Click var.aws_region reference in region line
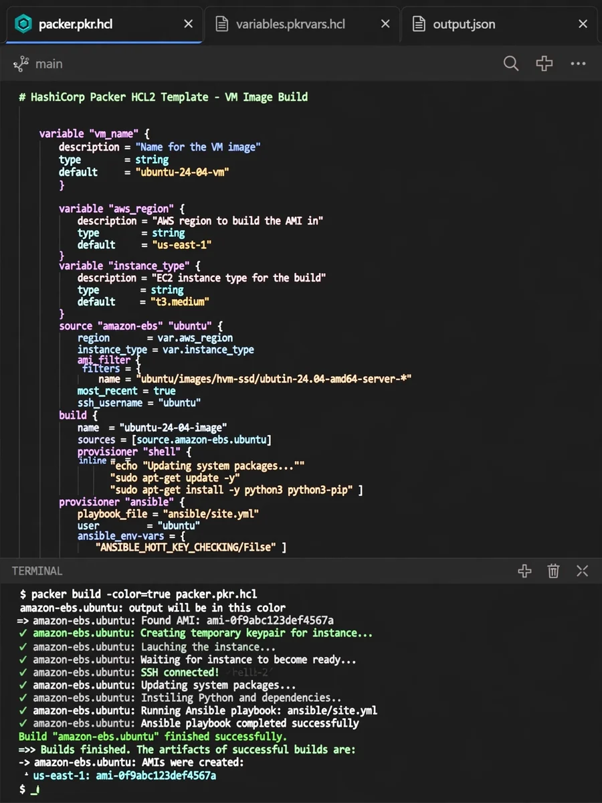Screen dimensions: 602x803 (x=195, y=338)
